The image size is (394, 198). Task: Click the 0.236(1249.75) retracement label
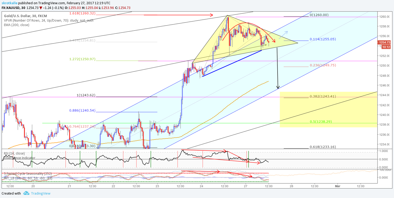click(x=323, y=65)
